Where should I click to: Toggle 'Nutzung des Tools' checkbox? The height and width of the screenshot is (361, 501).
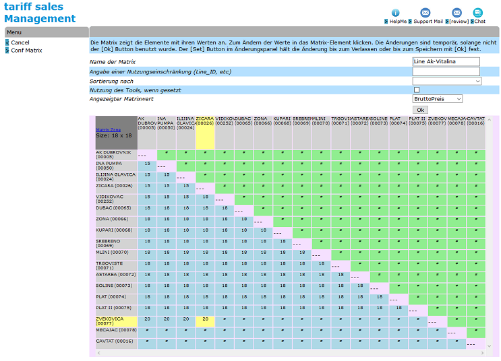pyautogui.click(x=416, y=90)
